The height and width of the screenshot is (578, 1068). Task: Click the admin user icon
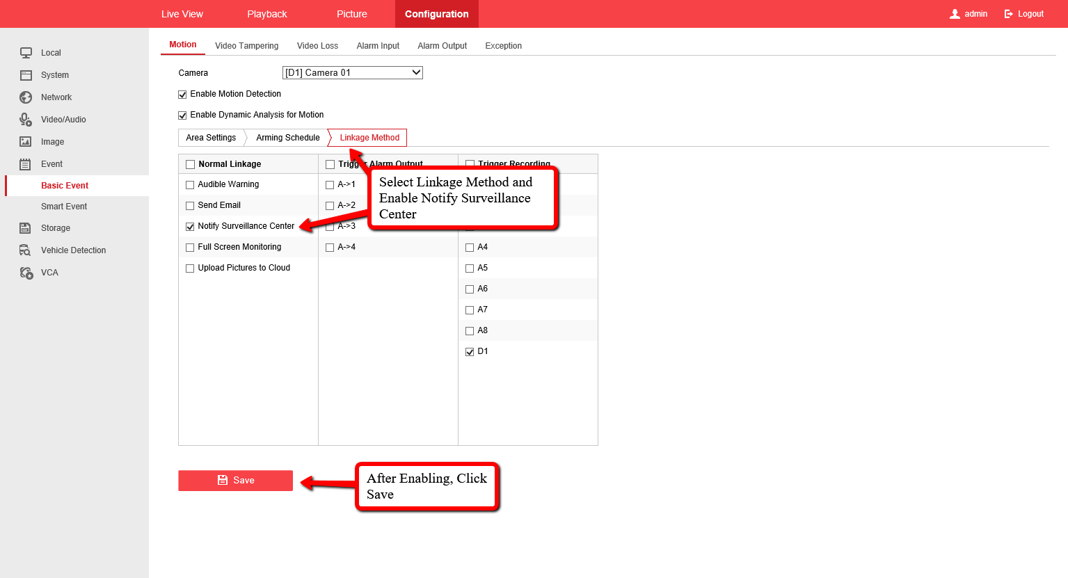955,14
